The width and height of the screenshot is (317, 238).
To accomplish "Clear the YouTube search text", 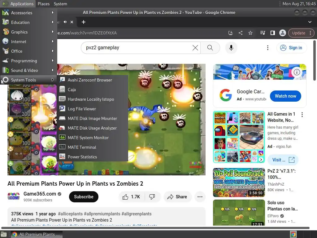I will click(x=195, y=48).
